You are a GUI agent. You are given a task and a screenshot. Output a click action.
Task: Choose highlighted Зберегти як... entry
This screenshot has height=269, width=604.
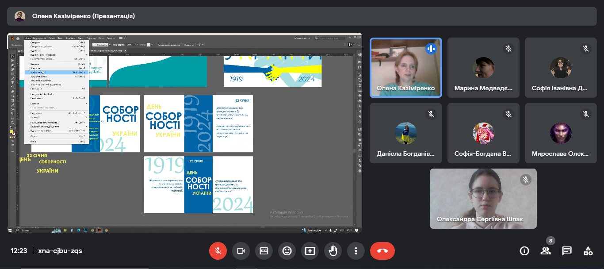[57, 72]
